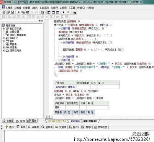Open the E.编辑 menu
154x142 pixels.
(x=18, y=8)
